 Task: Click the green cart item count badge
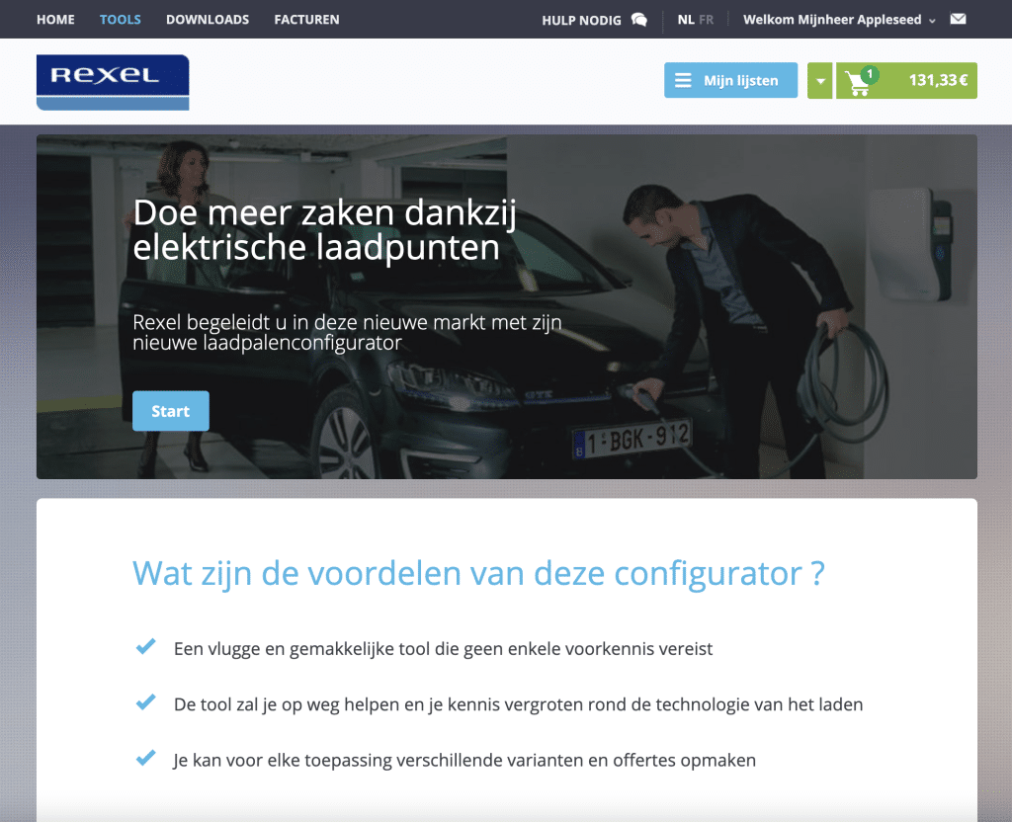click(870, 74)
